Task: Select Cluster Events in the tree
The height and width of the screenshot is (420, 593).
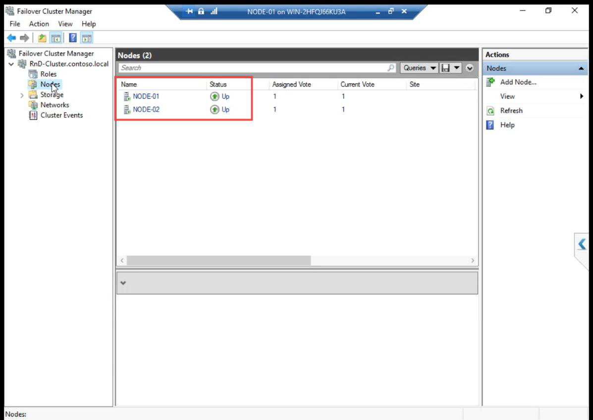Action: click(x=61, y=115)
